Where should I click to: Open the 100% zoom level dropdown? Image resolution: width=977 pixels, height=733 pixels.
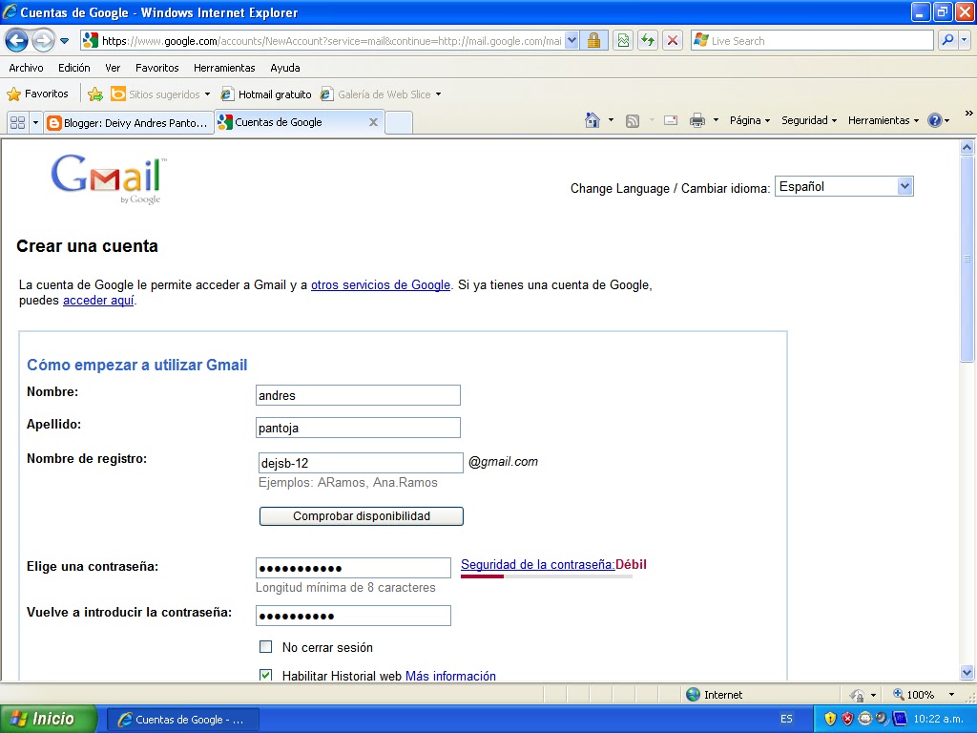tap(951, 695)
